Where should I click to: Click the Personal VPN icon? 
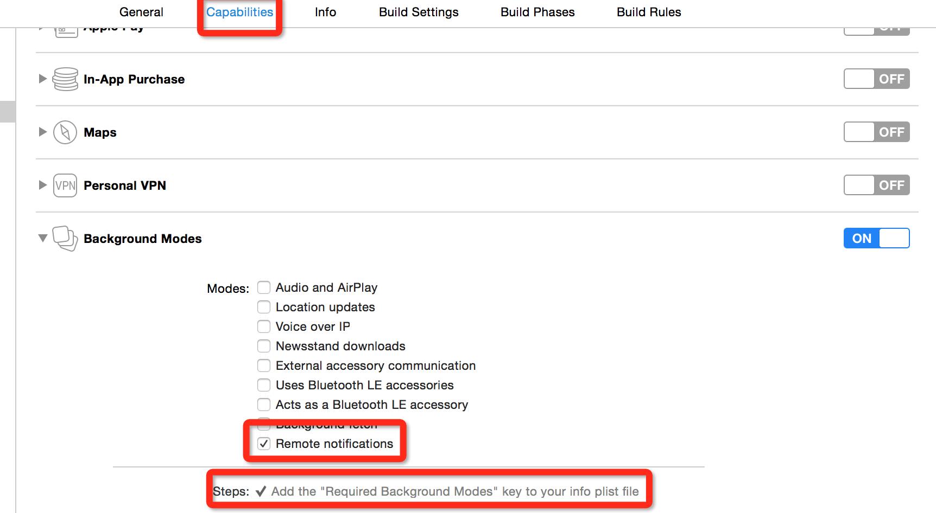pos(65,185)
